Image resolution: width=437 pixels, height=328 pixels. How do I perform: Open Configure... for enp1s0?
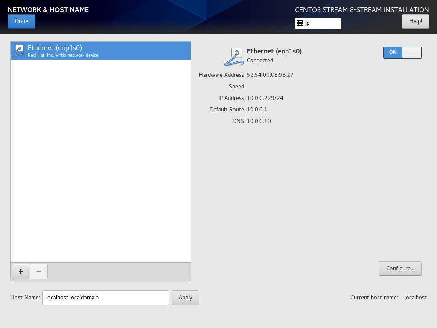(400, 268)
